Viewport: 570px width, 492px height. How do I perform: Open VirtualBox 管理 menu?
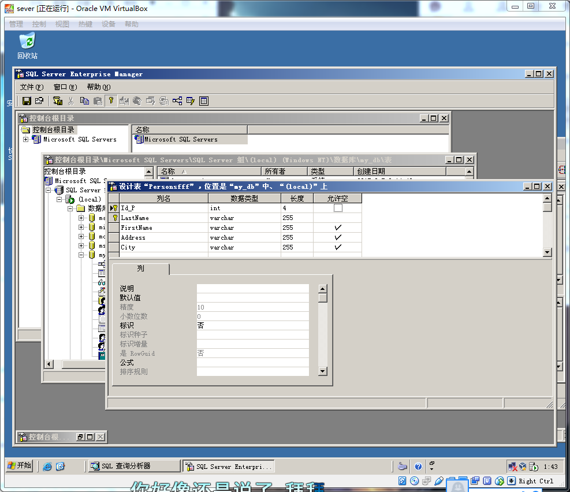(x=16, y=24)
